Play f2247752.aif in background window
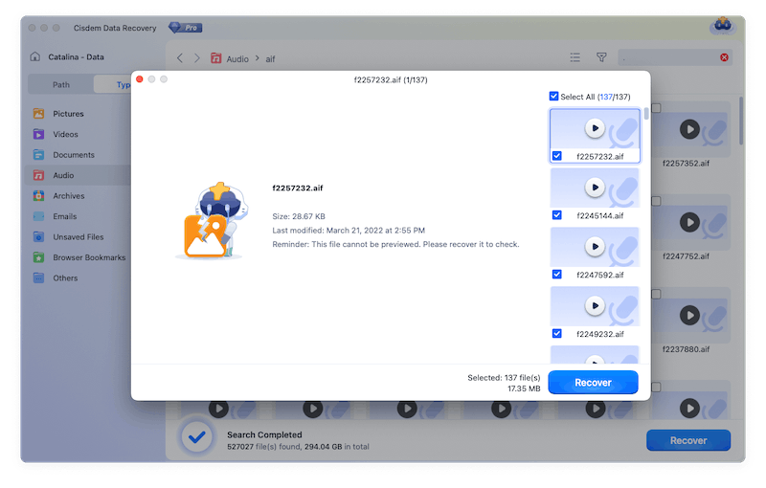Viewport: 766px width, 488px height. [689, 223]
